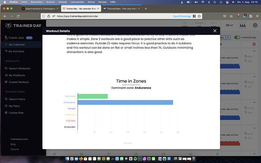
Task: Click the Time in Zones chart title
Action: point(131,81)
